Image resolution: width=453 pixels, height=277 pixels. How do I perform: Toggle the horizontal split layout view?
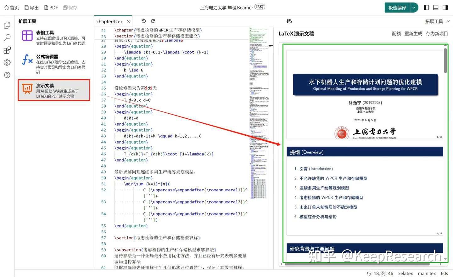pos(436,7)
